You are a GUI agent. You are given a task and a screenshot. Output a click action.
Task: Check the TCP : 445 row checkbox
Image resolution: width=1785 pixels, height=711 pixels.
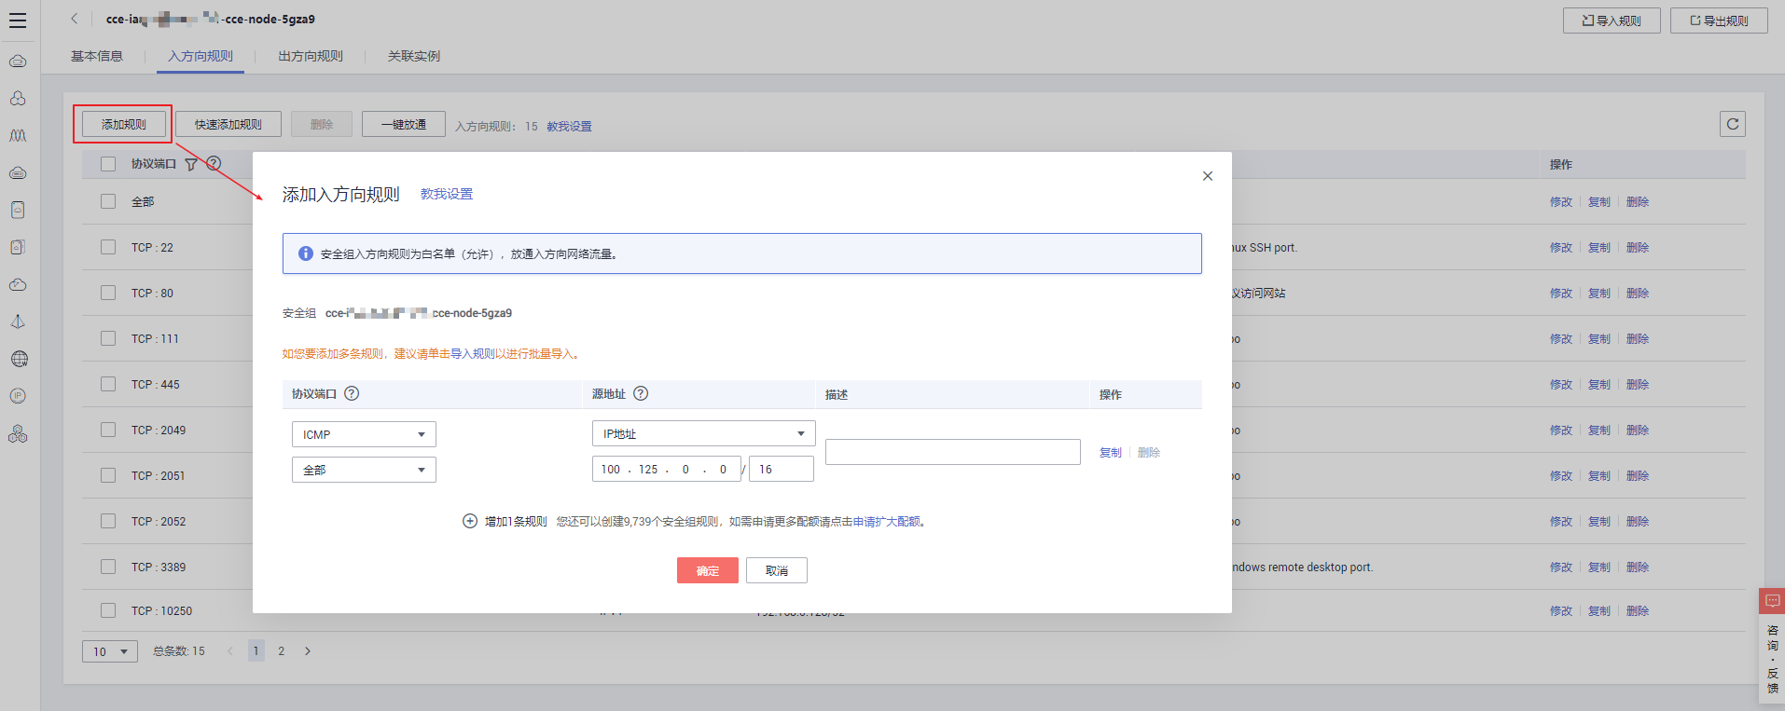(x=108, y=384)
